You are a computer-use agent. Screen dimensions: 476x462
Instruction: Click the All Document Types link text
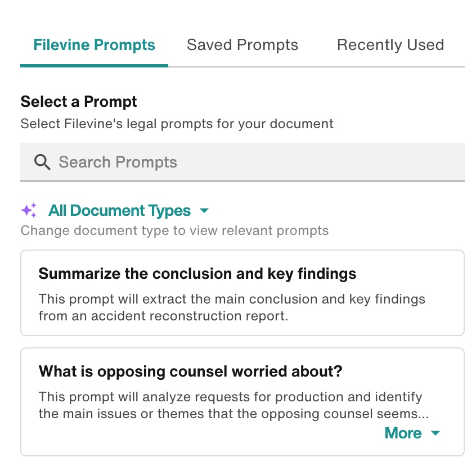[120, 210]
